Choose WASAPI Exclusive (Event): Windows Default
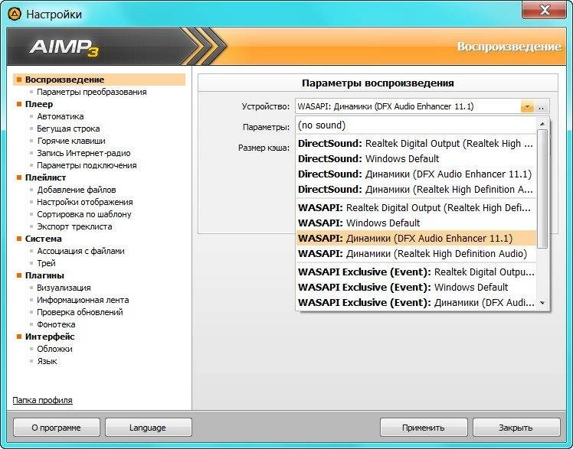 click(x=416, y=288)
